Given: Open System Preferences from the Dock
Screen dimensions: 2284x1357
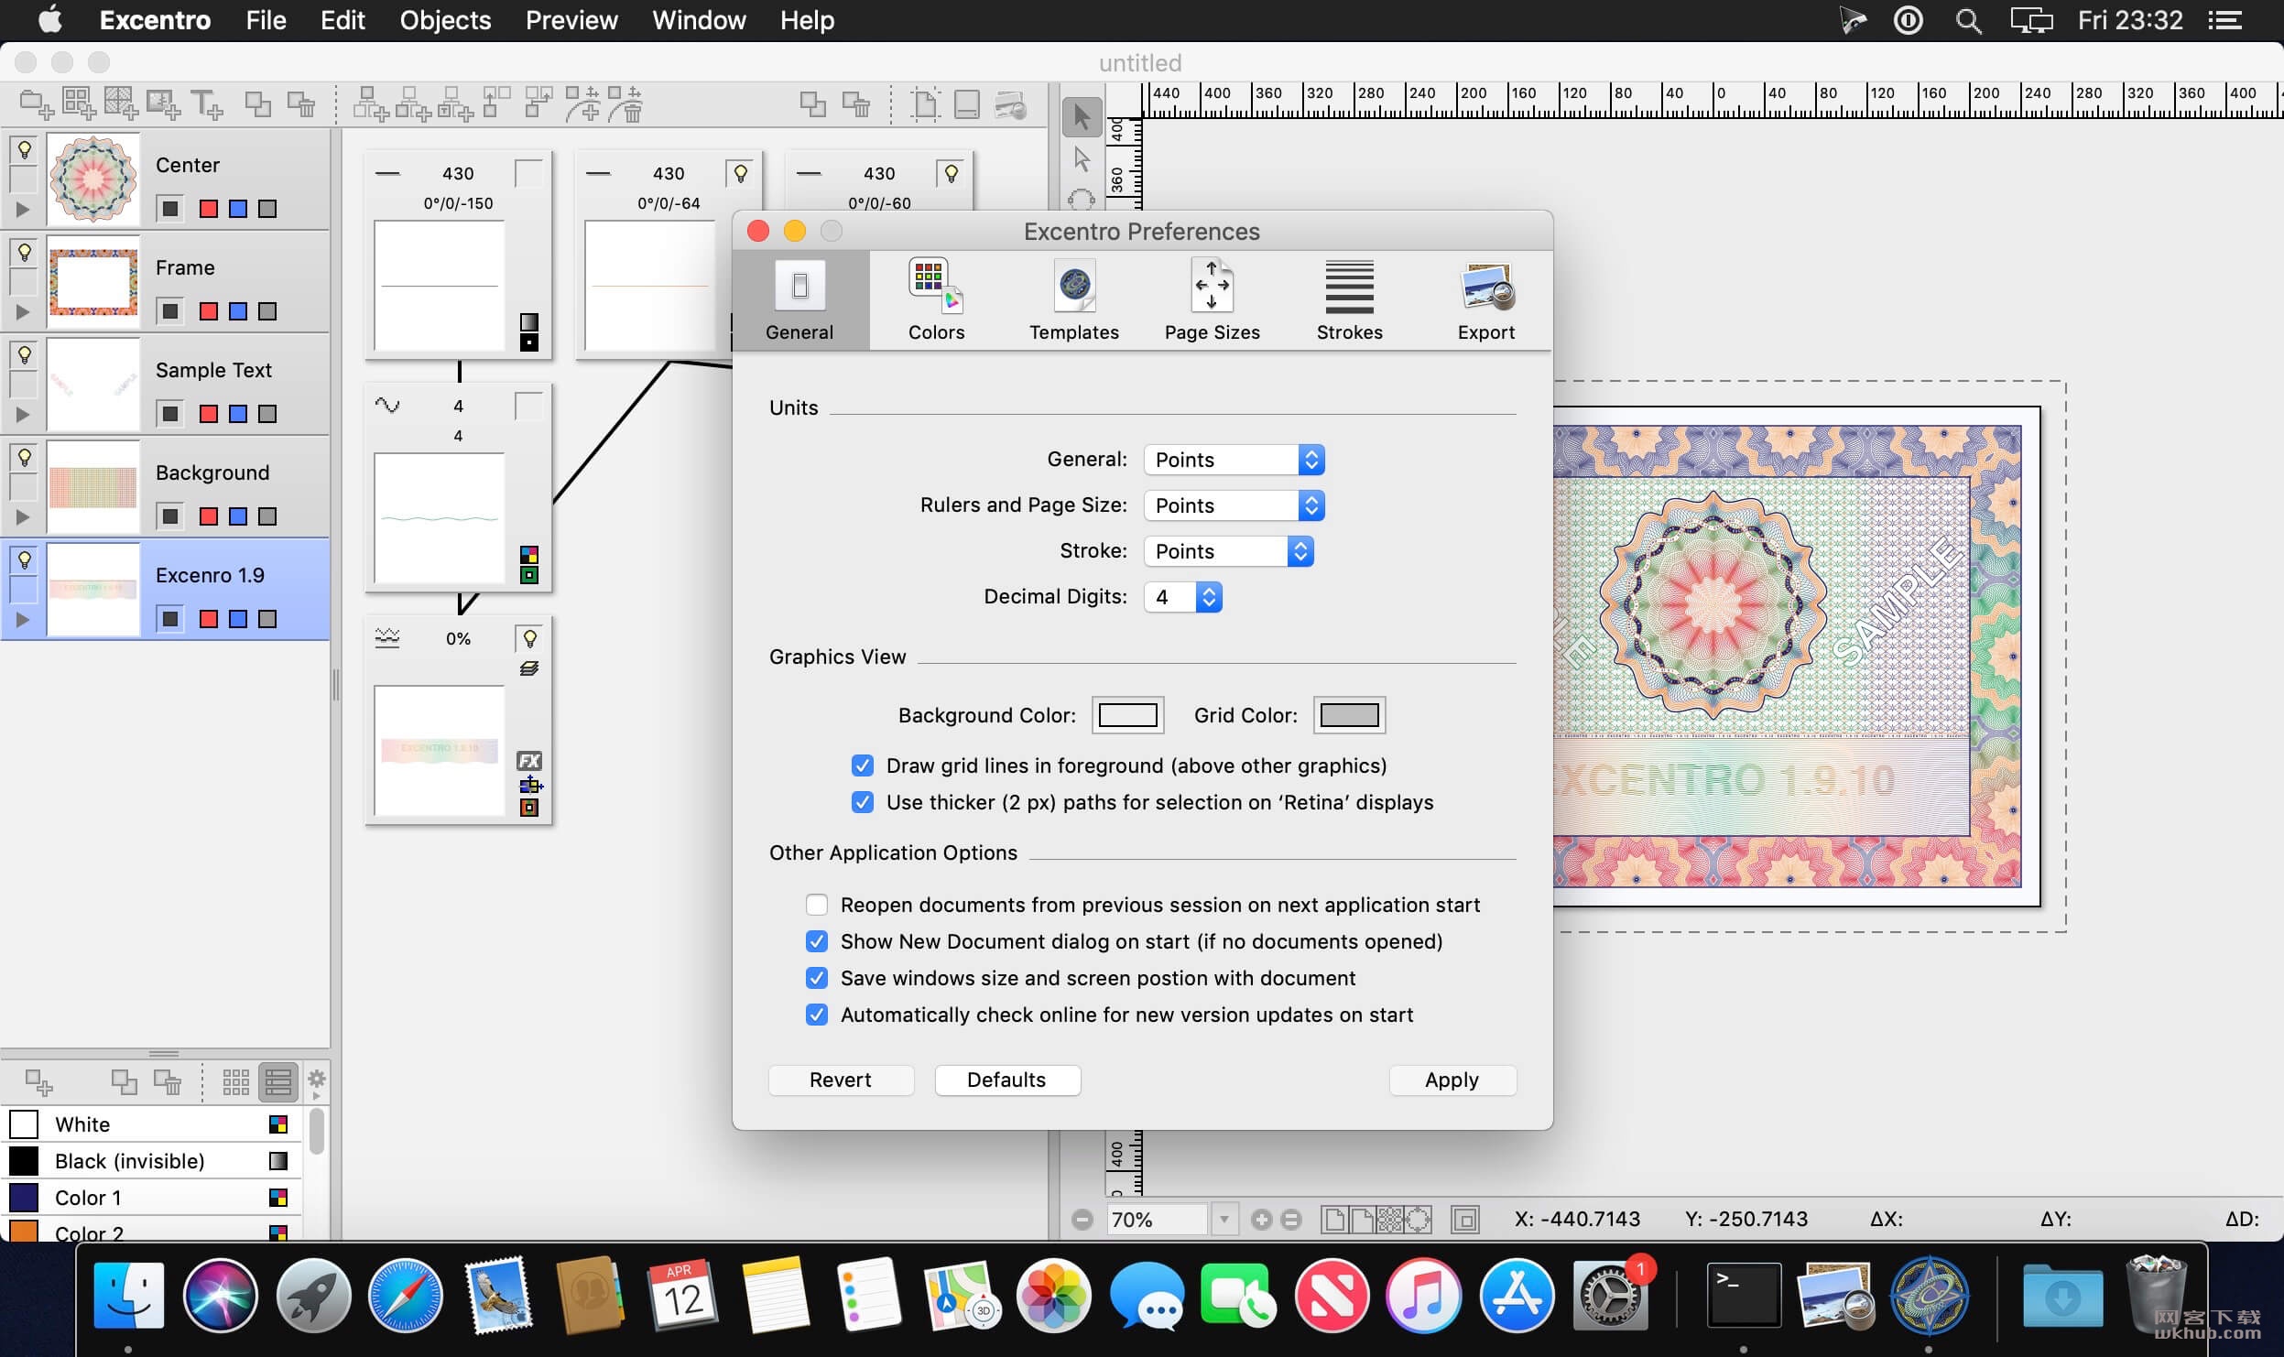Looking at the screenshot, I should pos(1610,1295).
